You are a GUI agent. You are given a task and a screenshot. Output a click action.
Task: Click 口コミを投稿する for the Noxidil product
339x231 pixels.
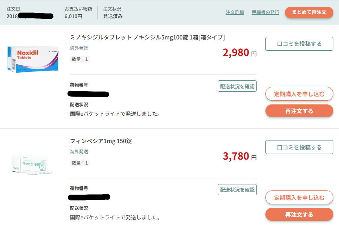(x=299, y=44)
